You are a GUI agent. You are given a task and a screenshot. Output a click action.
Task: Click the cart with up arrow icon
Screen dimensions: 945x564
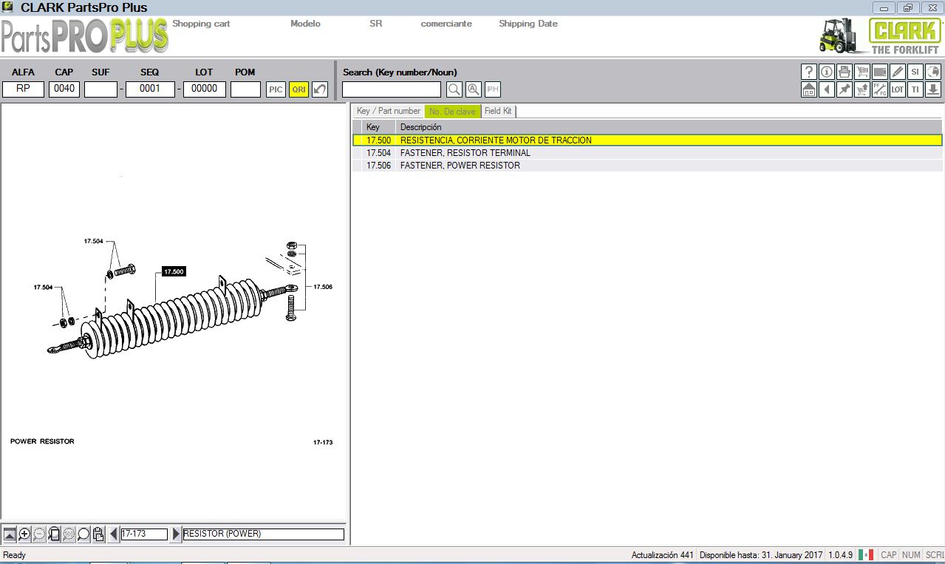(862, 89)
